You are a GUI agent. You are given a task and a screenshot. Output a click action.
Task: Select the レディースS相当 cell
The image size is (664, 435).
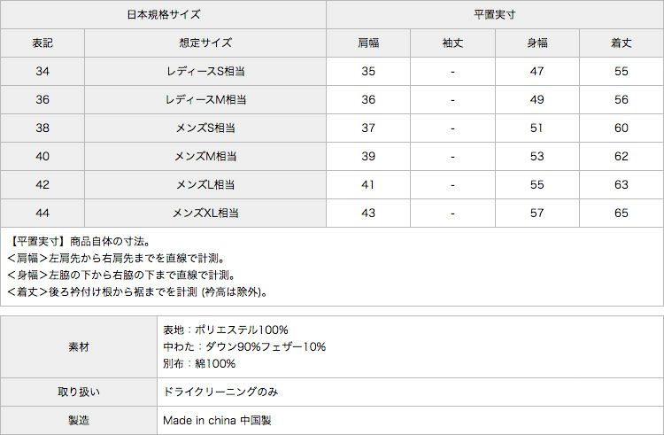[205, 72]
